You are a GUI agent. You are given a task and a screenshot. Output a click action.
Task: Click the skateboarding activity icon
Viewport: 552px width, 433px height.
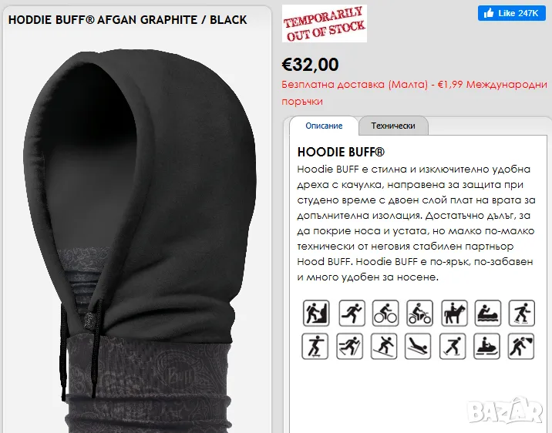(x=315, y=346)
